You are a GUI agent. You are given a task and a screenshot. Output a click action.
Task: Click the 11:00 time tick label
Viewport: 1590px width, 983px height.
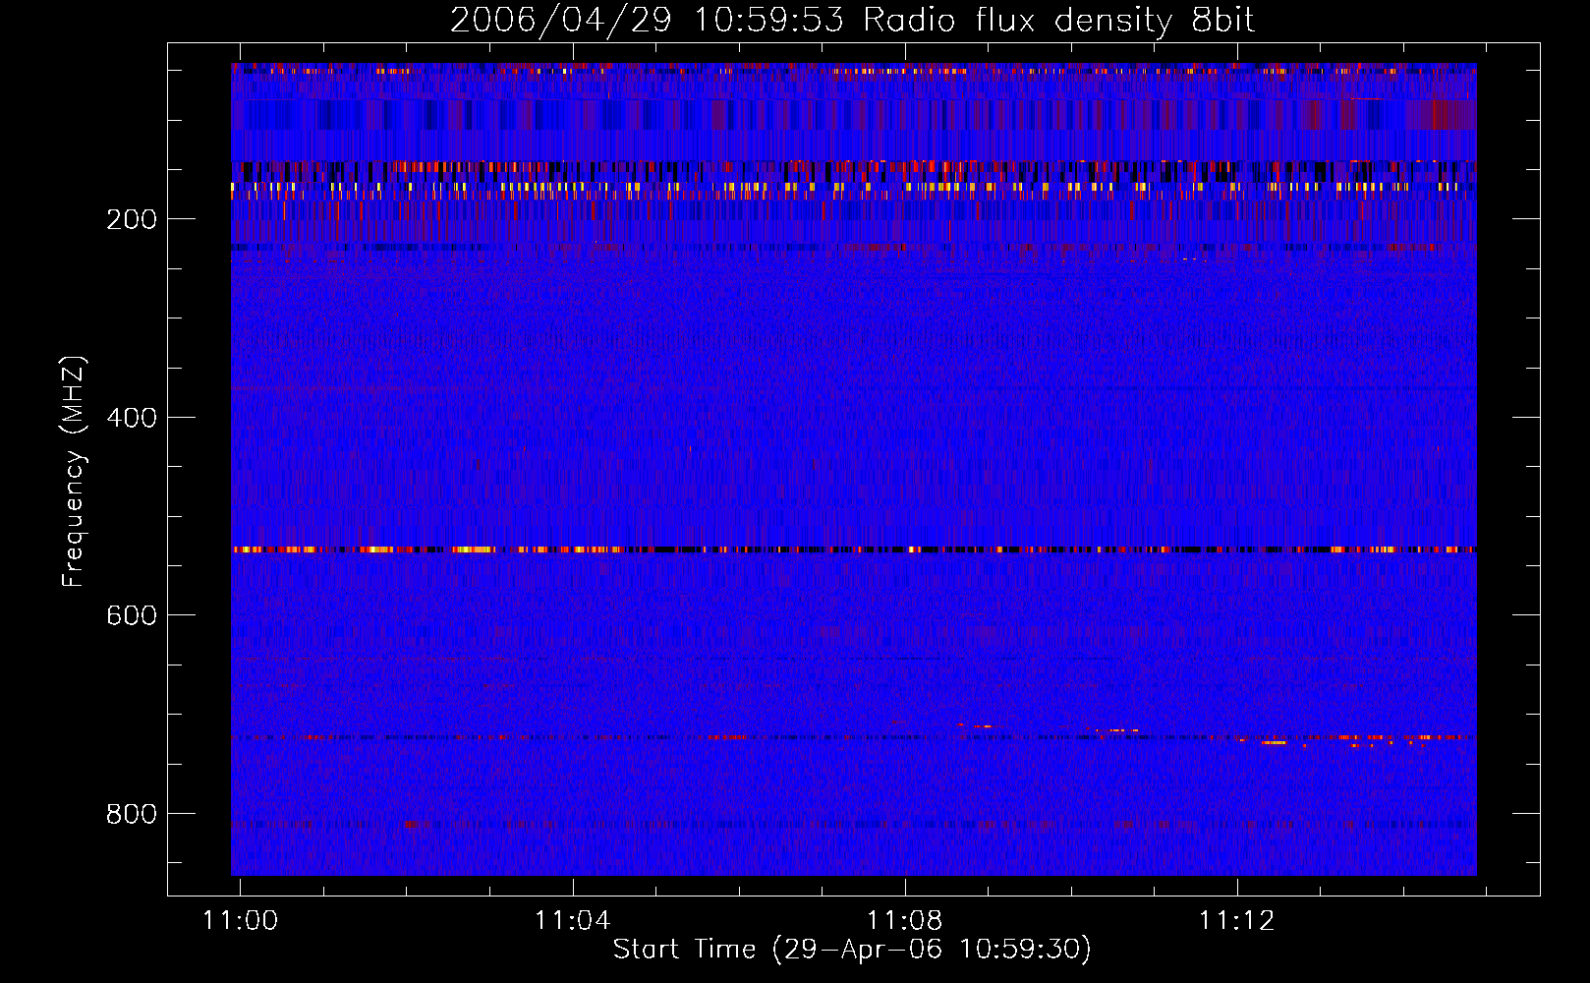click(x=240, y=920)
